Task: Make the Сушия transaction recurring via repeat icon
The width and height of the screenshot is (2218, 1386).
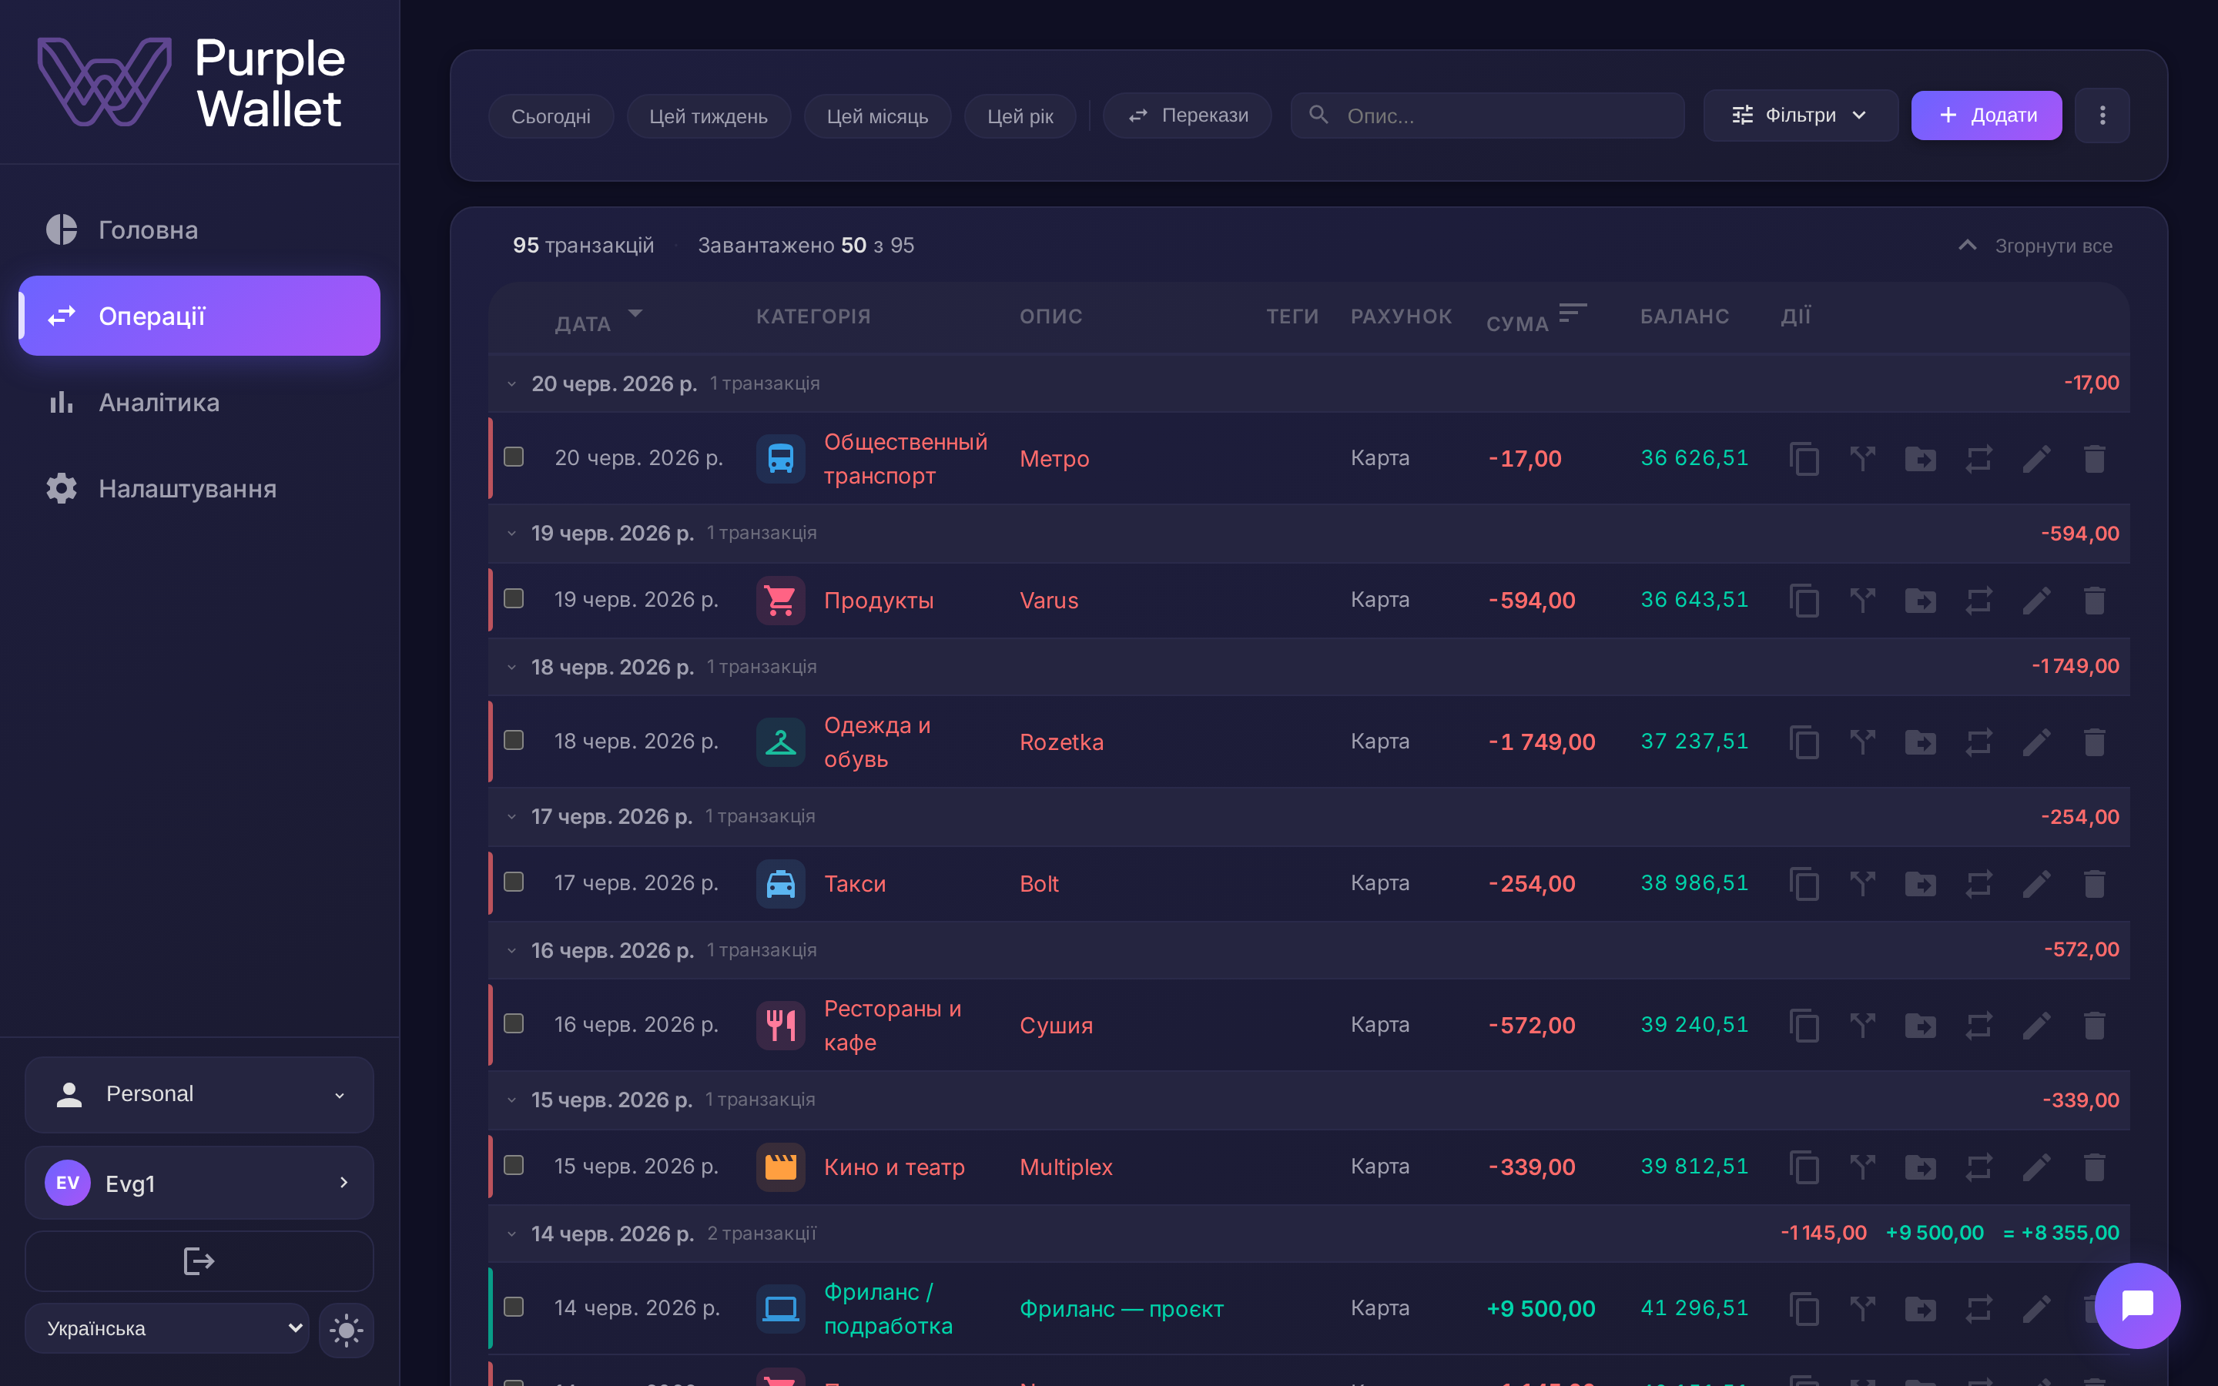Action: tap(1978, 1025)
